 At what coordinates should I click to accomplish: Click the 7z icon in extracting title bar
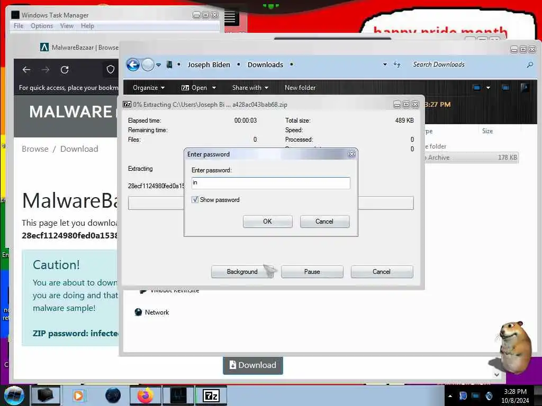[x=127, y=104]
